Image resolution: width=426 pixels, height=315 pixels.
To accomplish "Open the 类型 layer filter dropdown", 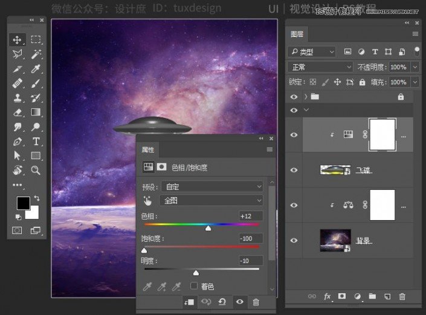I will (x=312, y=51).
